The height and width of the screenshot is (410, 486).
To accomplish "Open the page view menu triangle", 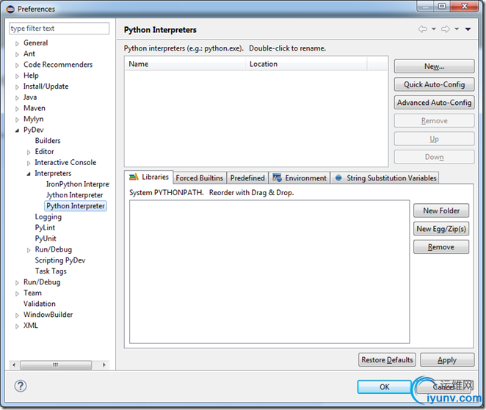I will [x=468, y=29].
